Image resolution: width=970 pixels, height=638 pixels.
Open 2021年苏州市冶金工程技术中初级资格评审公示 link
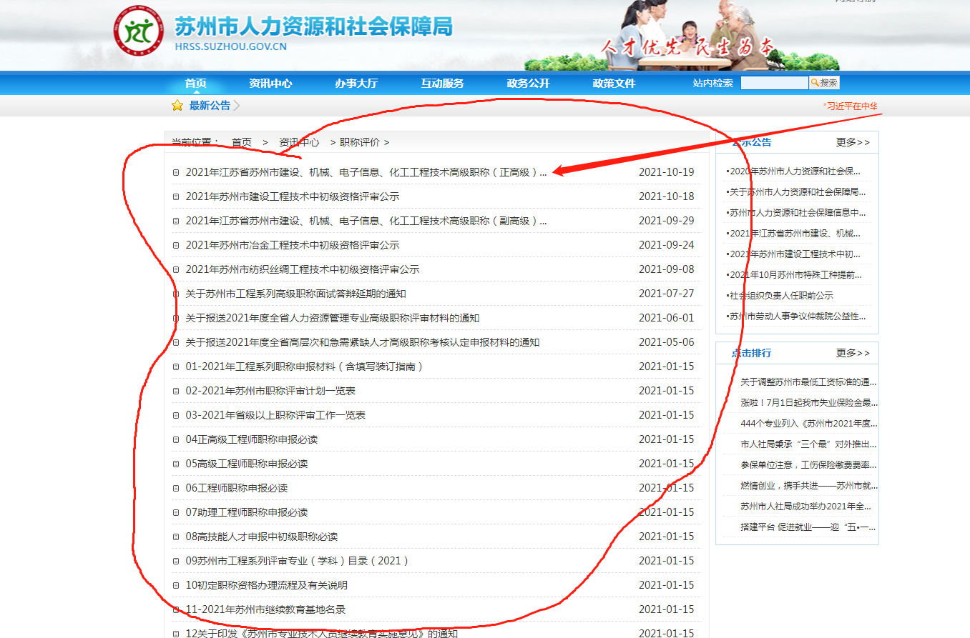coord(292,245)
